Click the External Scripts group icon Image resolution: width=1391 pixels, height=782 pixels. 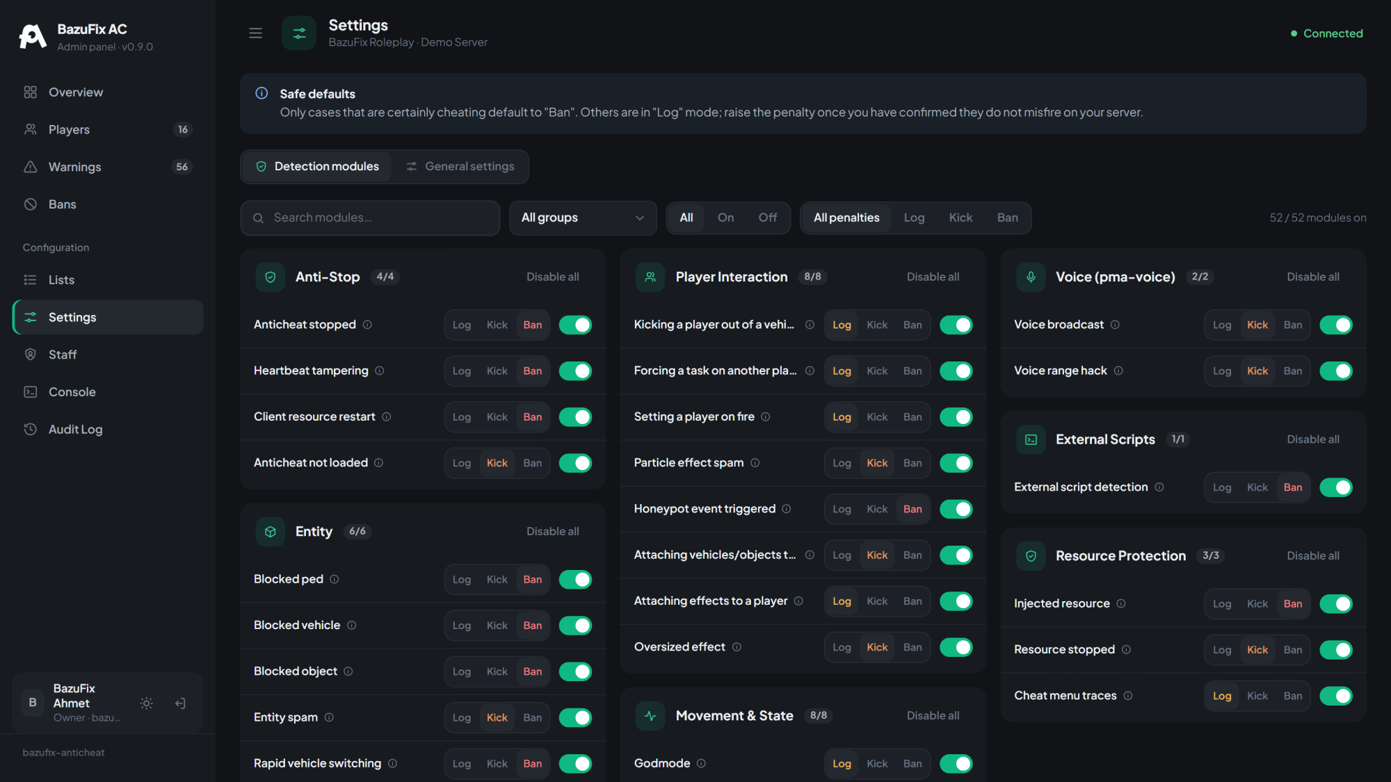coord(1031,439)
